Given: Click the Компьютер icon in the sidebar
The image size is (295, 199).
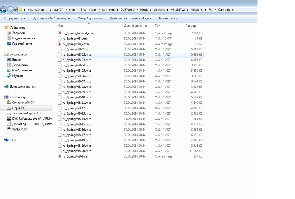Looking at the screenshot, I should point(6,97).
